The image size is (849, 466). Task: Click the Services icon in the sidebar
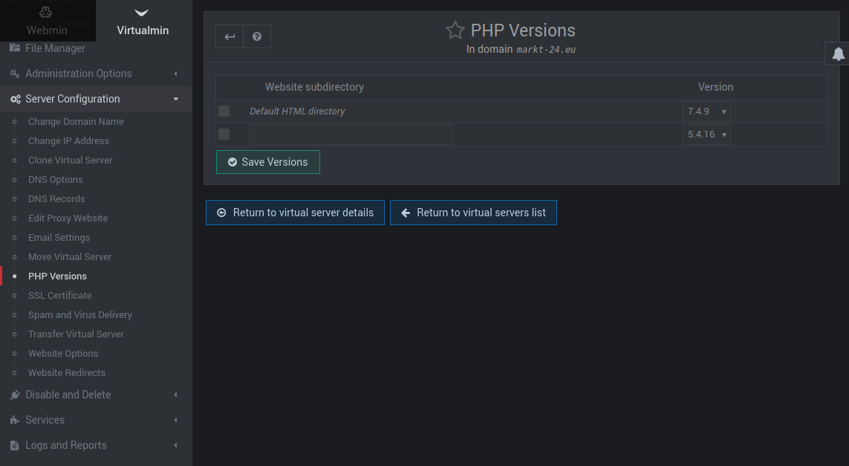[x=15, y=420]
